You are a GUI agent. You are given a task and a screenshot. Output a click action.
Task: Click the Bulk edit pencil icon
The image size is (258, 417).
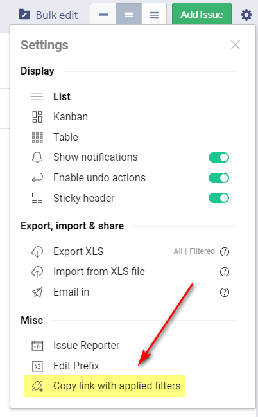pos(24,14)
